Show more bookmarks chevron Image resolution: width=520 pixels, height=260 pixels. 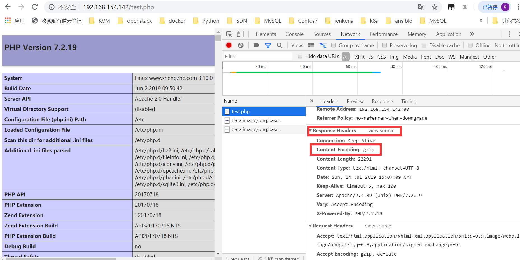[481, 20]
